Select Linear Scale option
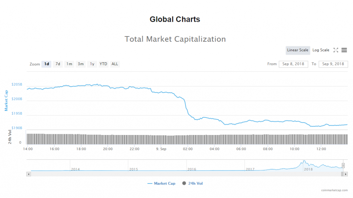The width and height of the screenshot is (353, 198). (x=298, y=50)
